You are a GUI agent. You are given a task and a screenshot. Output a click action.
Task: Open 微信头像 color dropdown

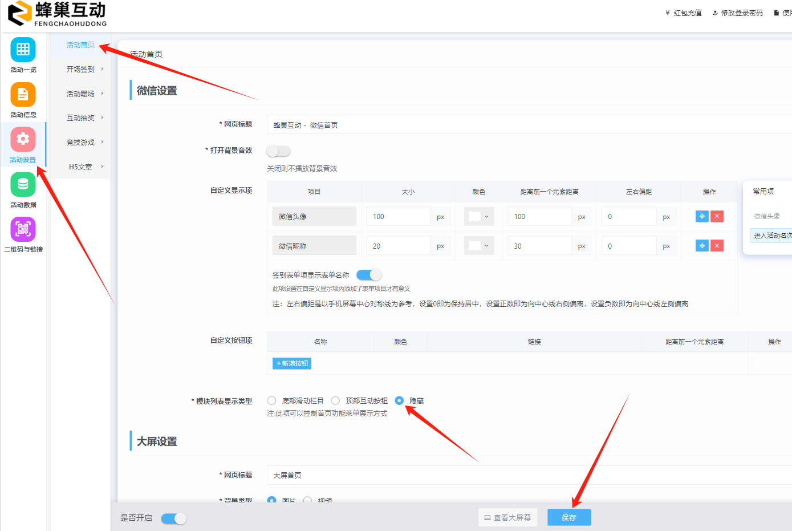coord(479,216)
